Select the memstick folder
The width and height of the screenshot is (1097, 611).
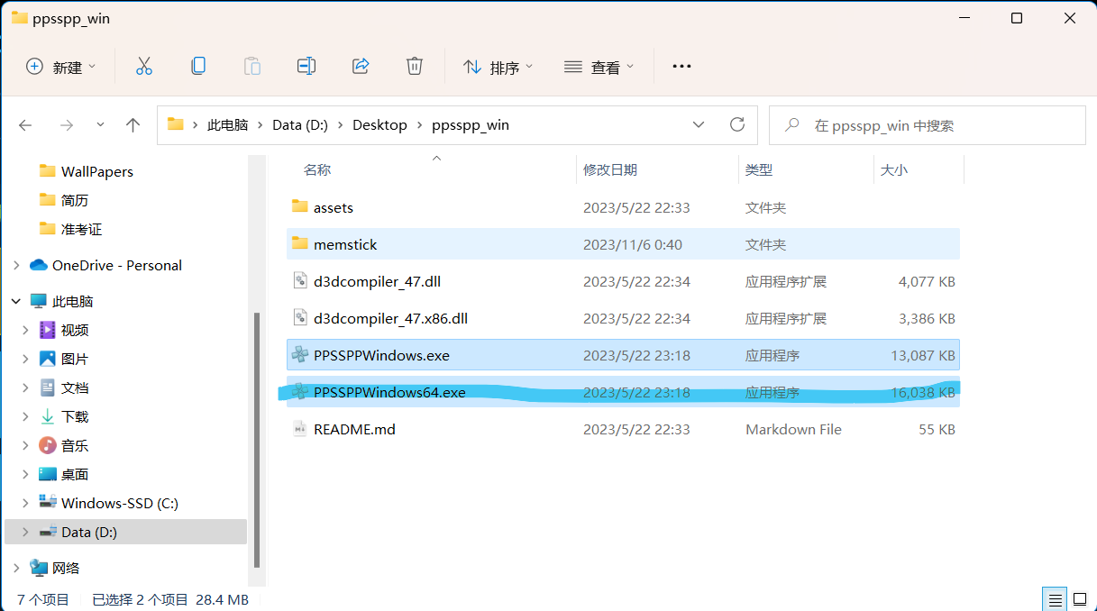point(623,244)
